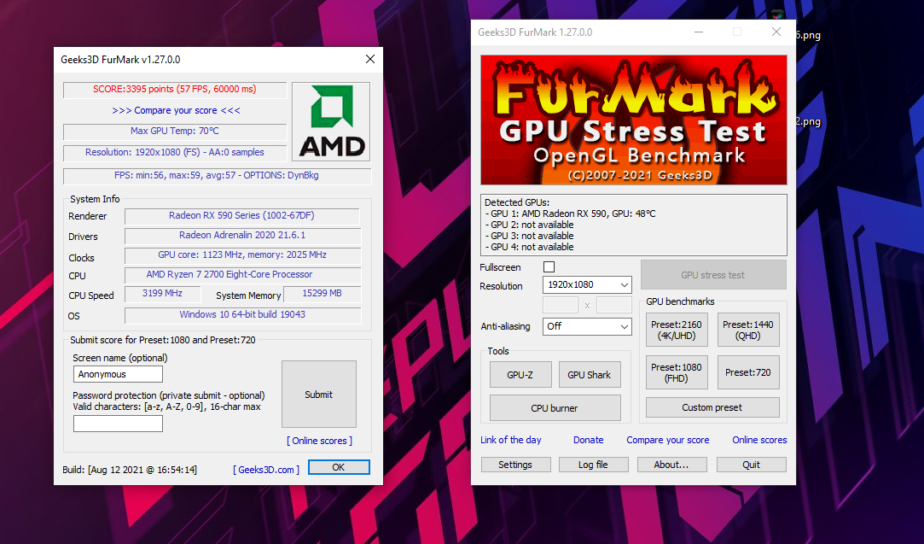Viewport: 924px width, 544px height.
Task: Open the Log file button
Action: 593,465
